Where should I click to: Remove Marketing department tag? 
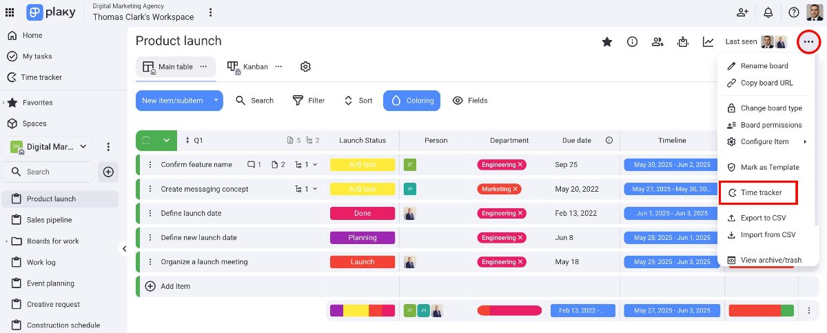(x=515, y=189)
